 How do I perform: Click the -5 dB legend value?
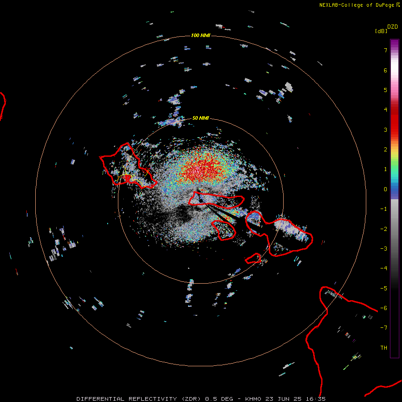384,289
